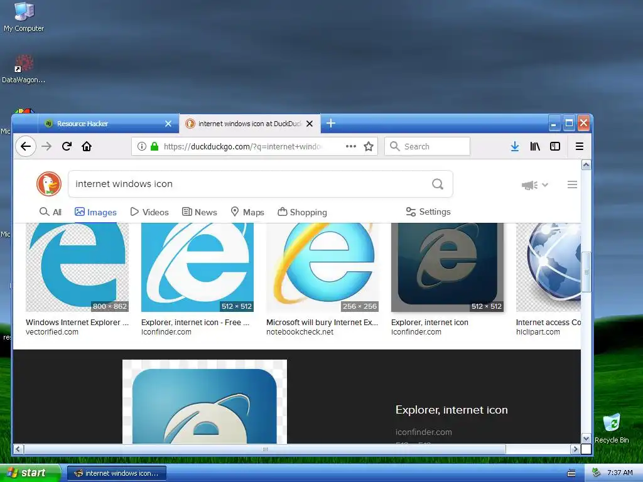The image size is (643, 482).
Task: Click vertical scrollbar down arrow
Action: (586, 439)
